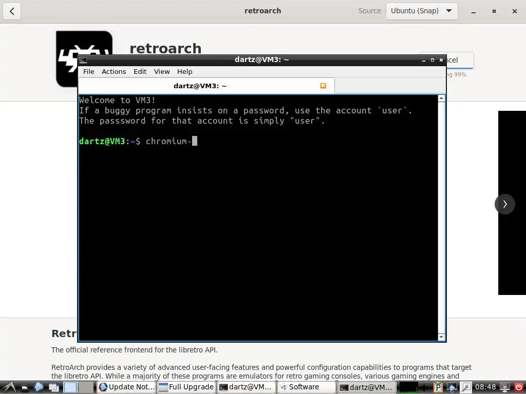This screenshot has height=394, width=526.
Task: Maximize the terminal window
Action: [x=432, y=60]
